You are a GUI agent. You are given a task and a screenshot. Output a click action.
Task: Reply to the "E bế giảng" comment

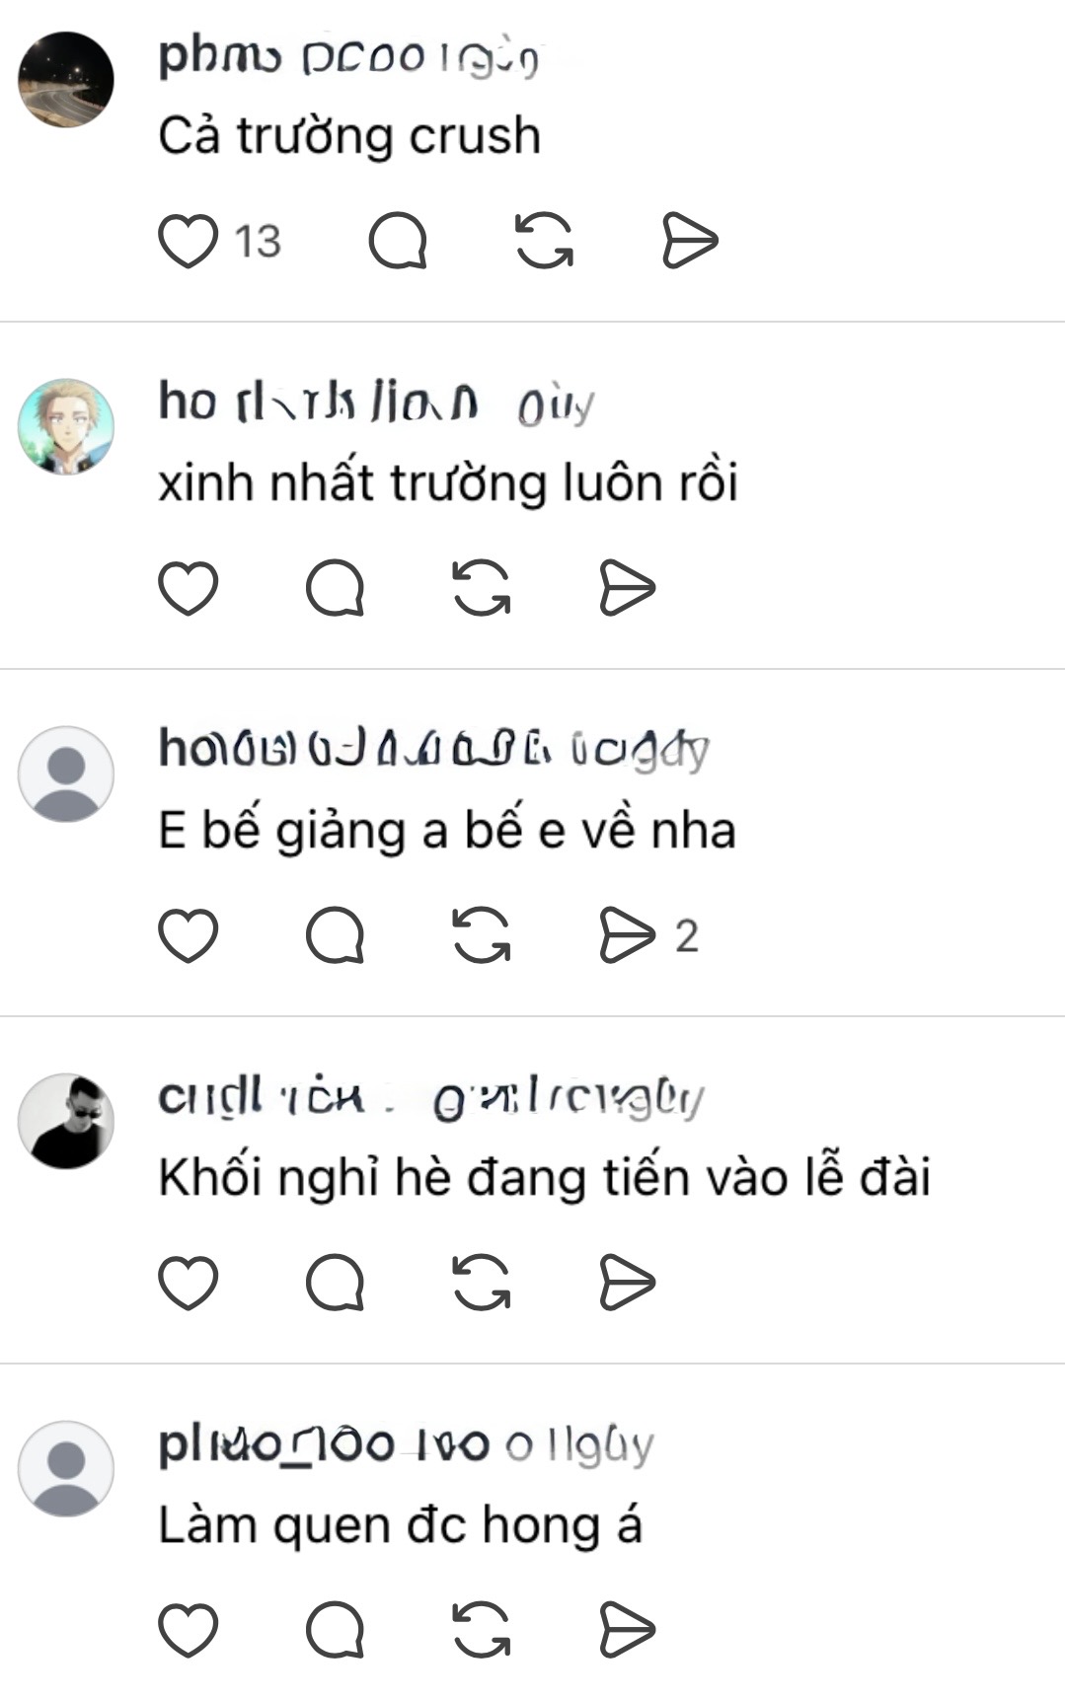(336, 935)
